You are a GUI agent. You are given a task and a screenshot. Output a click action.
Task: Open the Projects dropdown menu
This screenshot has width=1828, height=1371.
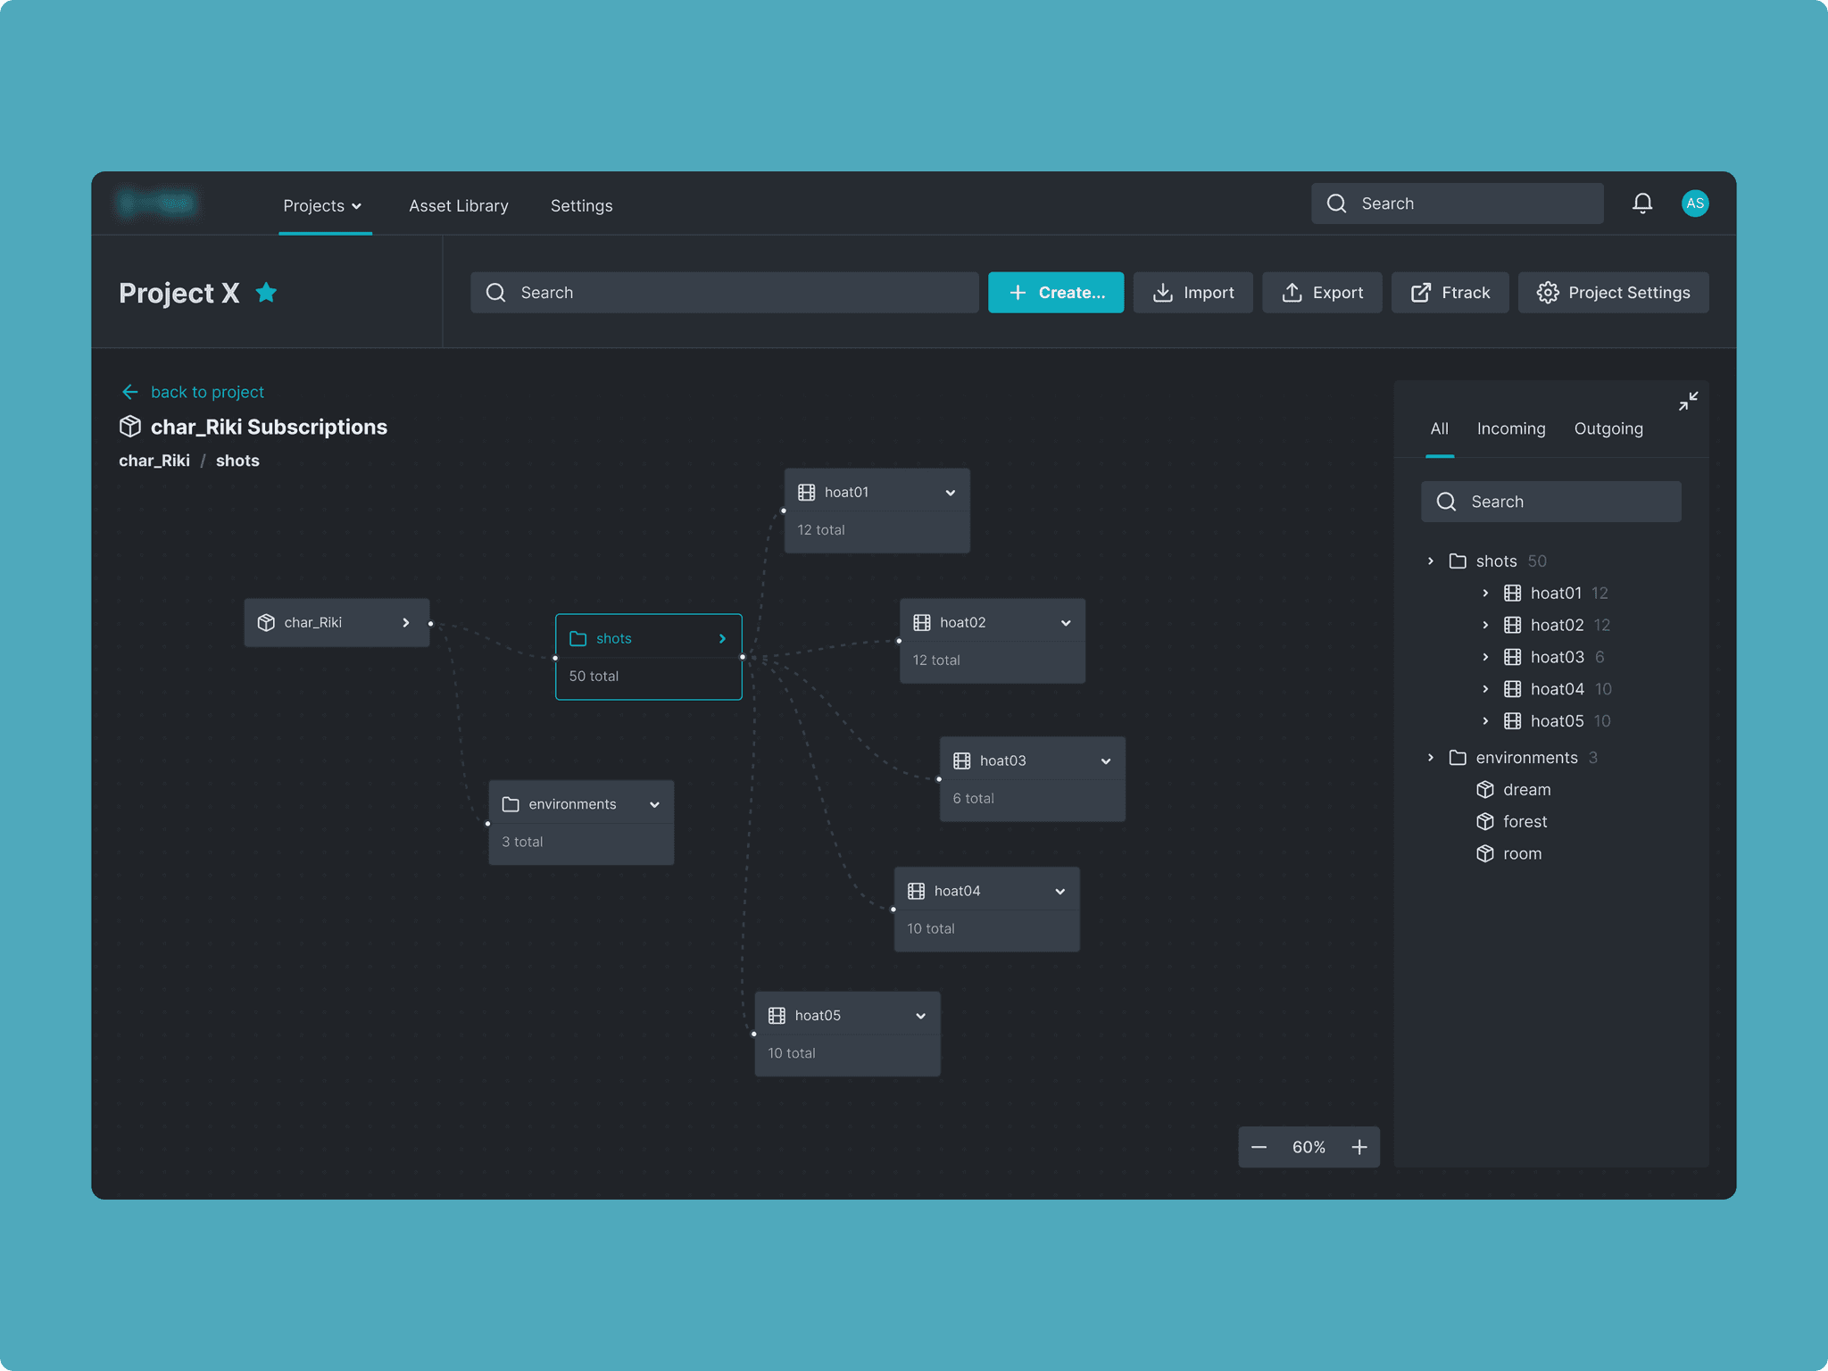click(322, 206)
